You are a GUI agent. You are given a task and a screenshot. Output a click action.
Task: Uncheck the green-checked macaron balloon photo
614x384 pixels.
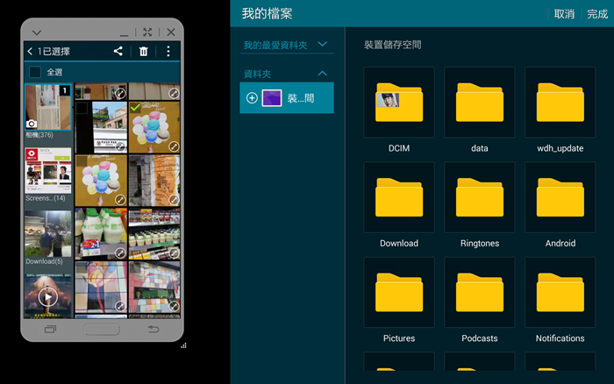pyautogui.click(x=135, y=107)
